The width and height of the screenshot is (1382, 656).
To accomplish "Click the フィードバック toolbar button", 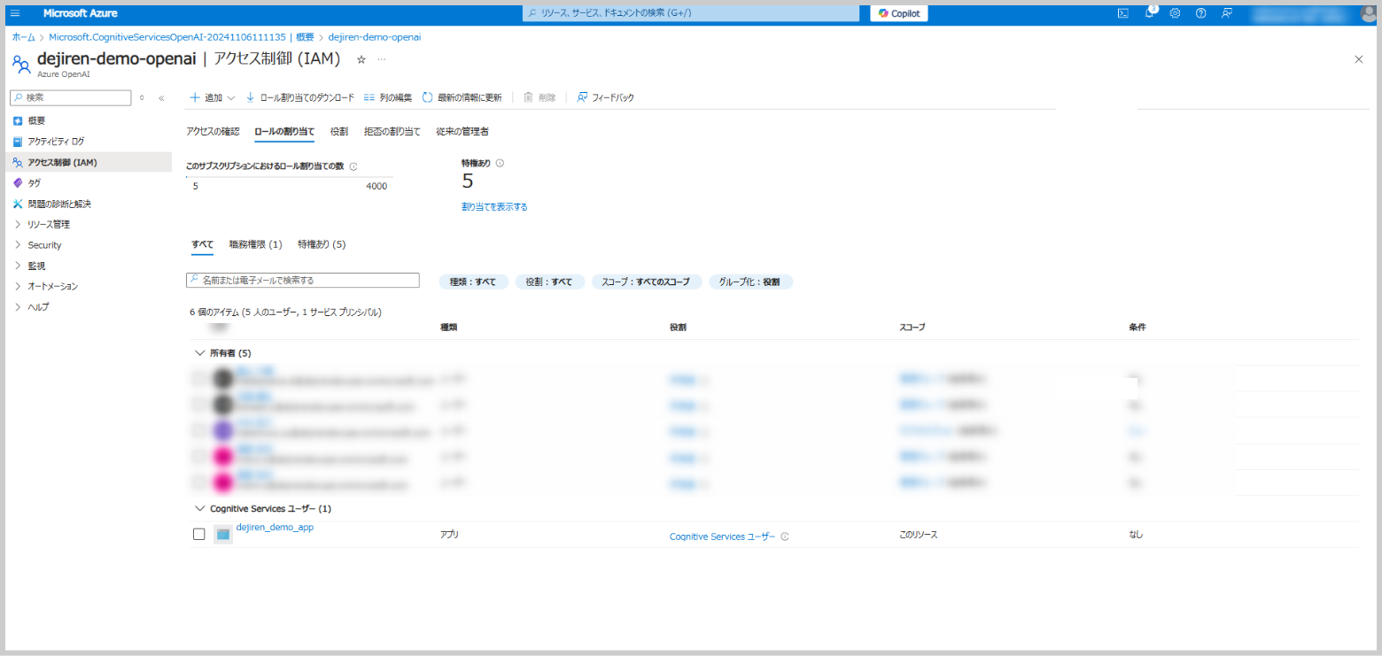I will (x=605, y=97).
